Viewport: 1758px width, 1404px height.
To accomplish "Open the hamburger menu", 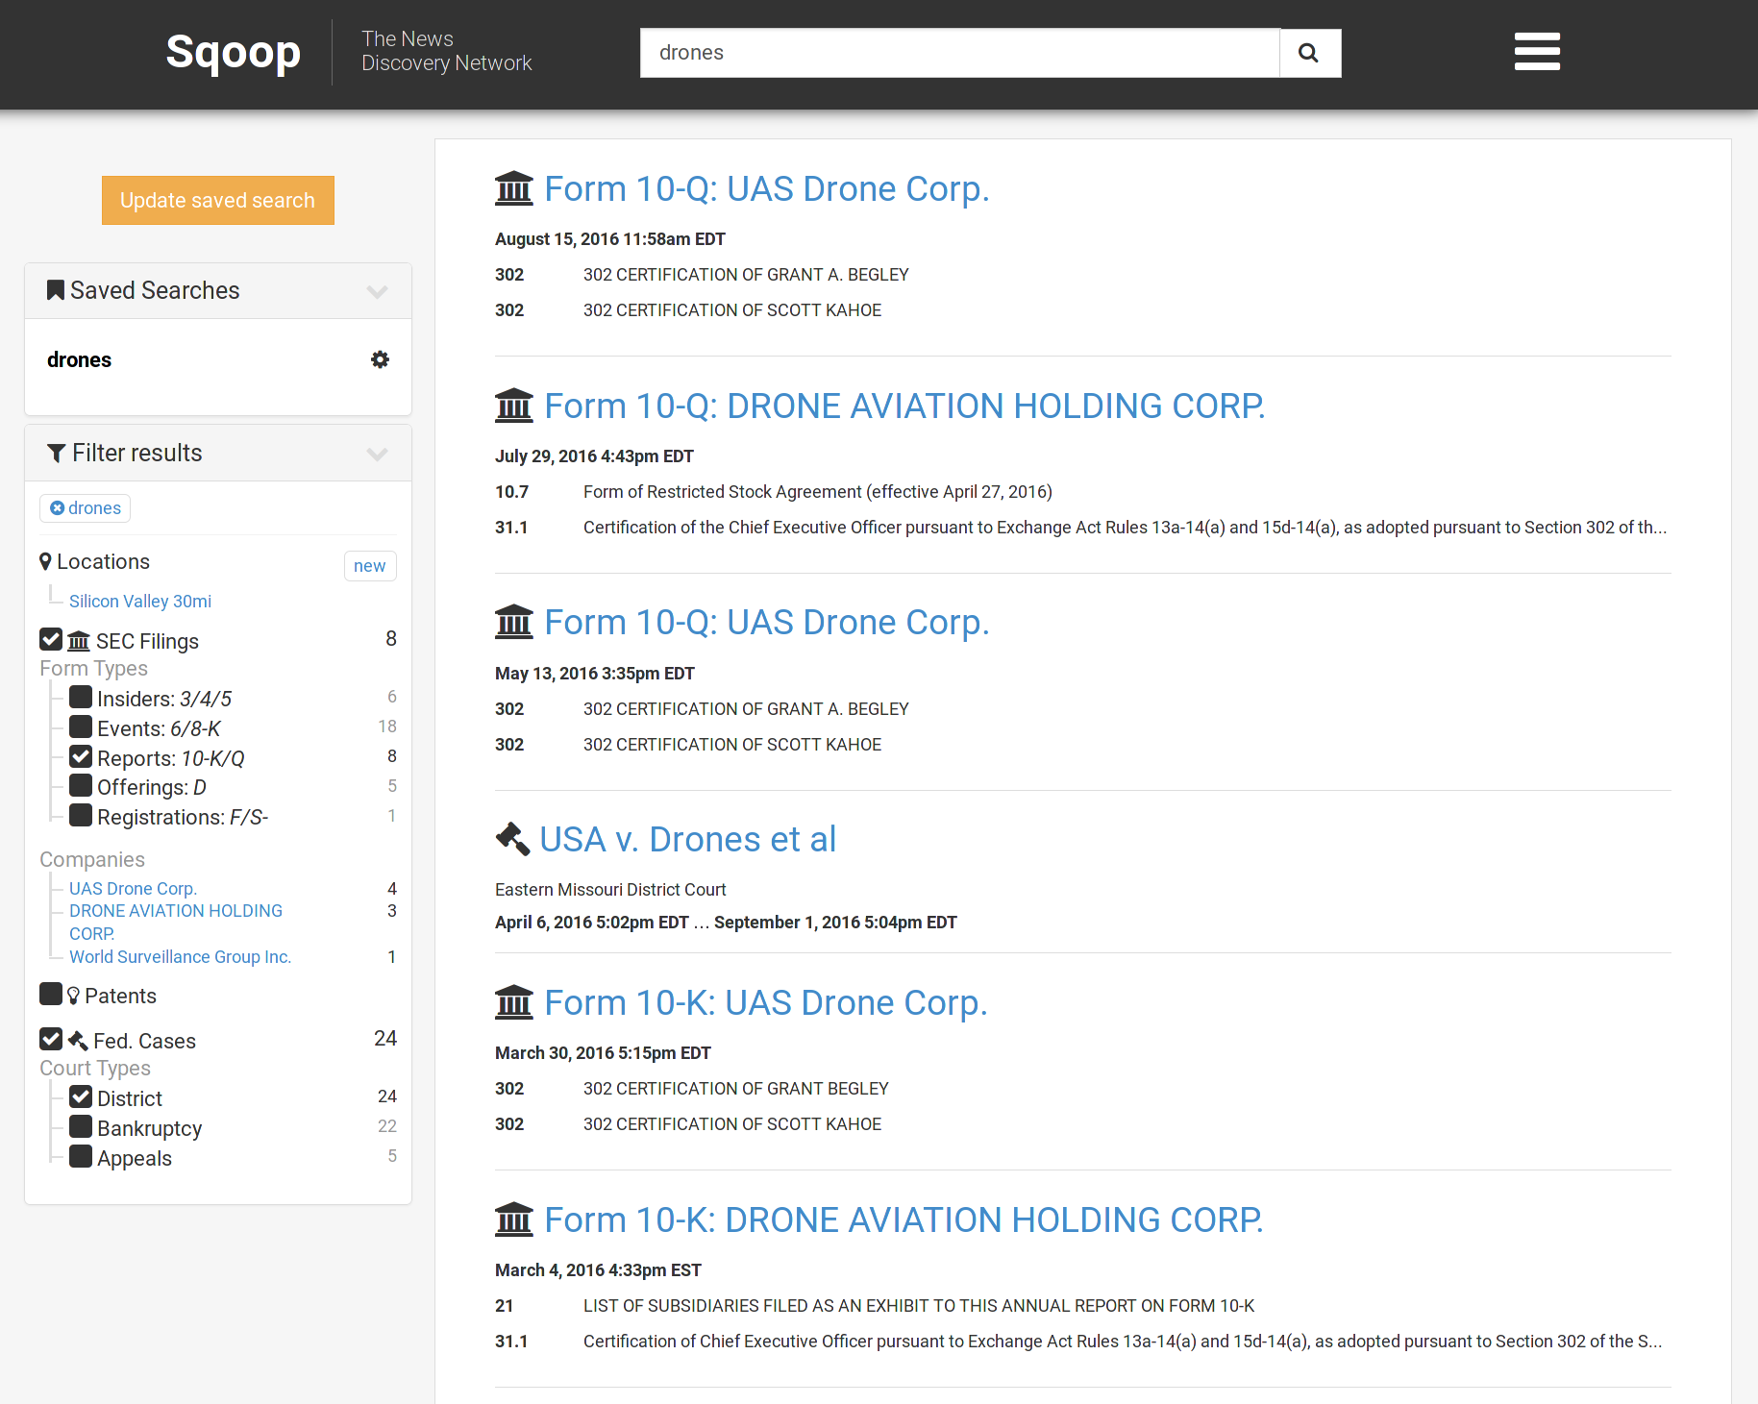I will coord(1536,52).
